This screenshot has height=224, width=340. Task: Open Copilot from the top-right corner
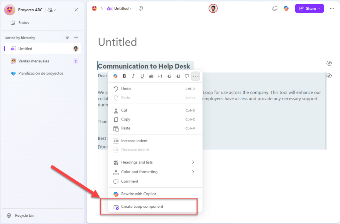click(x=286, y=8)
